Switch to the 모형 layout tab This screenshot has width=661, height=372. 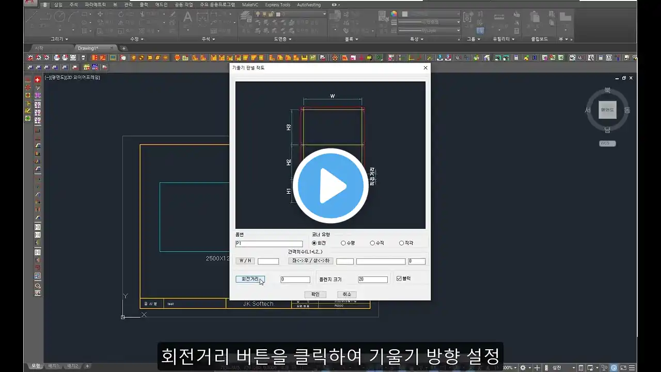(36, 366)
